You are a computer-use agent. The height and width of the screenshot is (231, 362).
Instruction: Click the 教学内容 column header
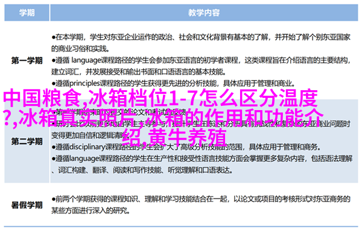click(204, 13)
